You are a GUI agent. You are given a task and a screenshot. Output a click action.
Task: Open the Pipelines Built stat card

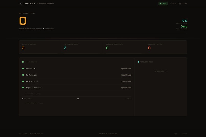click(x=82, y=47)
